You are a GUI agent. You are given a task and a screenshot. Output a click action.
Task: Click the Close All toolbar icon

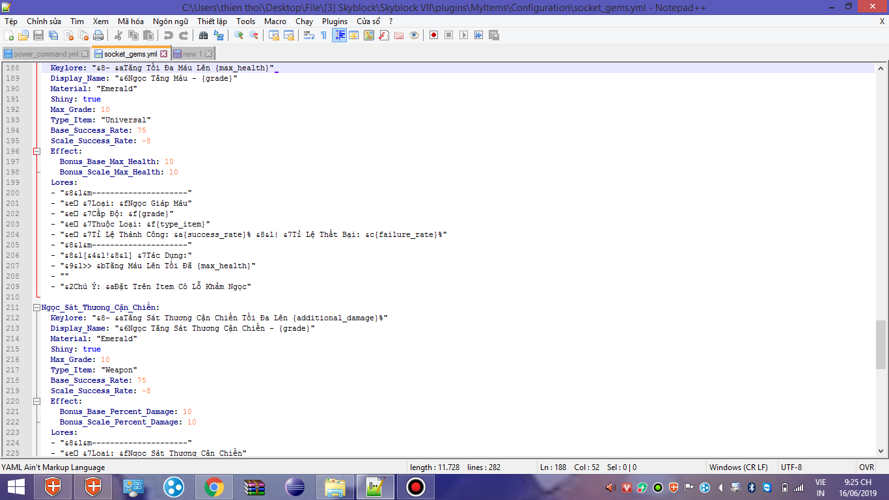[x=83, y=35]
